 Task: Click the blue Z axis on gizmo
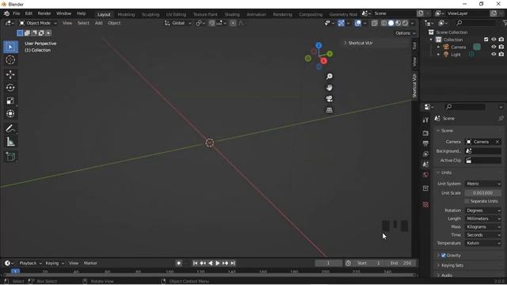point(318,46)
